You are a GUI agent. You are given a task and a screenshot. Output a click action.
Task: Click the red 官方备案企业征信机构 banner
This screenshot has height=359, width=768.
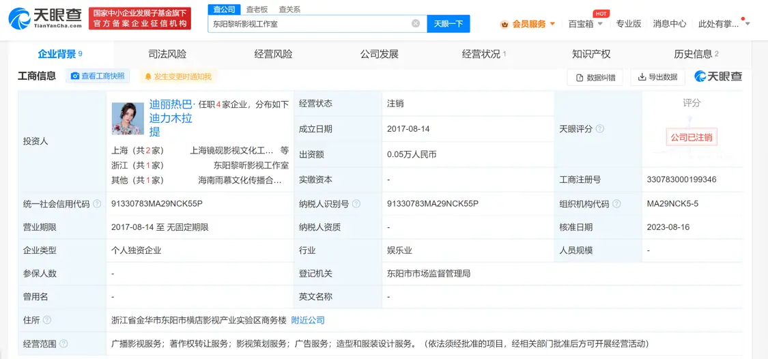[x=139, y=18]
